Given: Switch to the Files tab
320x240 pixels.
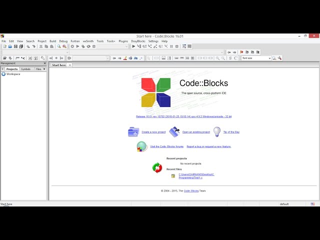Looking at the screenshot, I should point(38,69).
